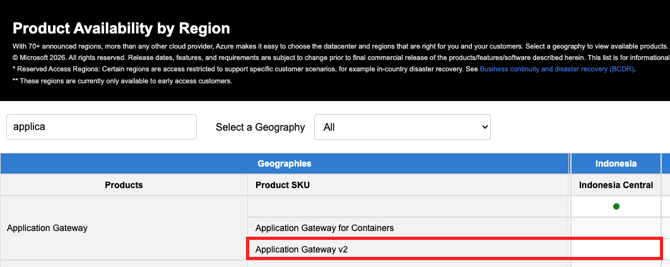Expand the Select a Geography dropdown
This screenshot has width=670, height=267.
(x=402, y=127)
